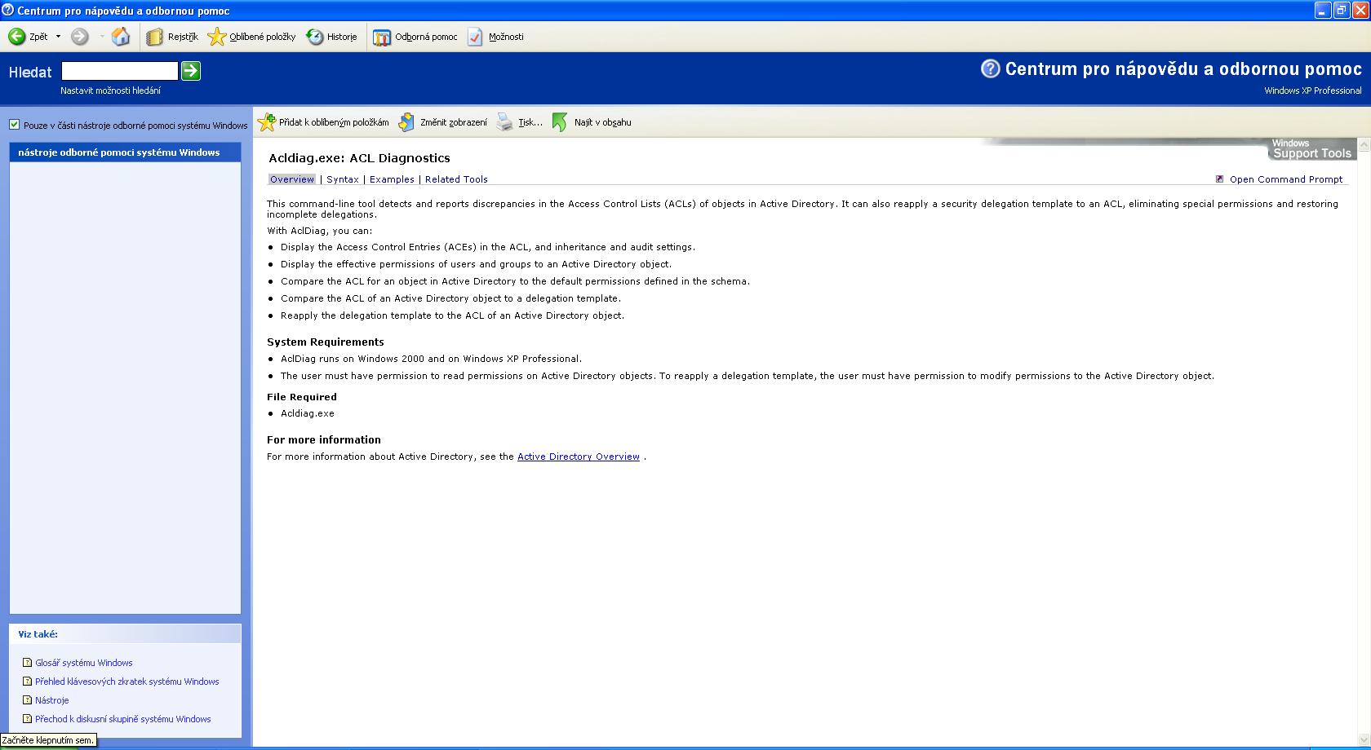Click the Tisk printer icon
This screenshot has width=1371, height=750.
pyautogui.click(x=505, y=122)
